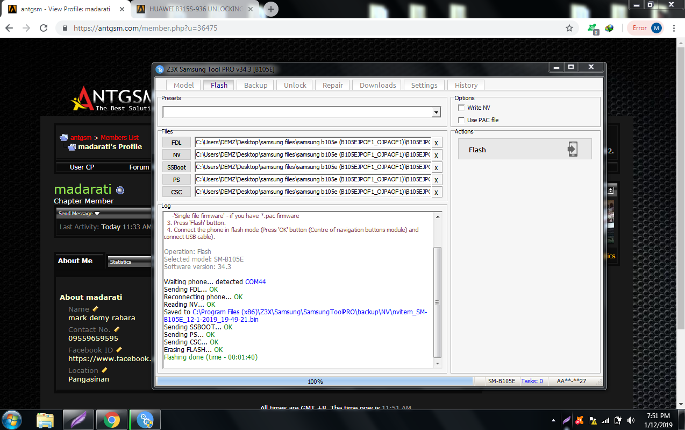Open the User CP menu
The height and width of the screenshot is (430, 685).
coord(82,167)
